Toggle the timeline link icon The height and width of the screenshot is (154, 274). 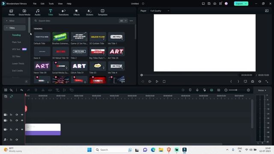click(12, 96)
